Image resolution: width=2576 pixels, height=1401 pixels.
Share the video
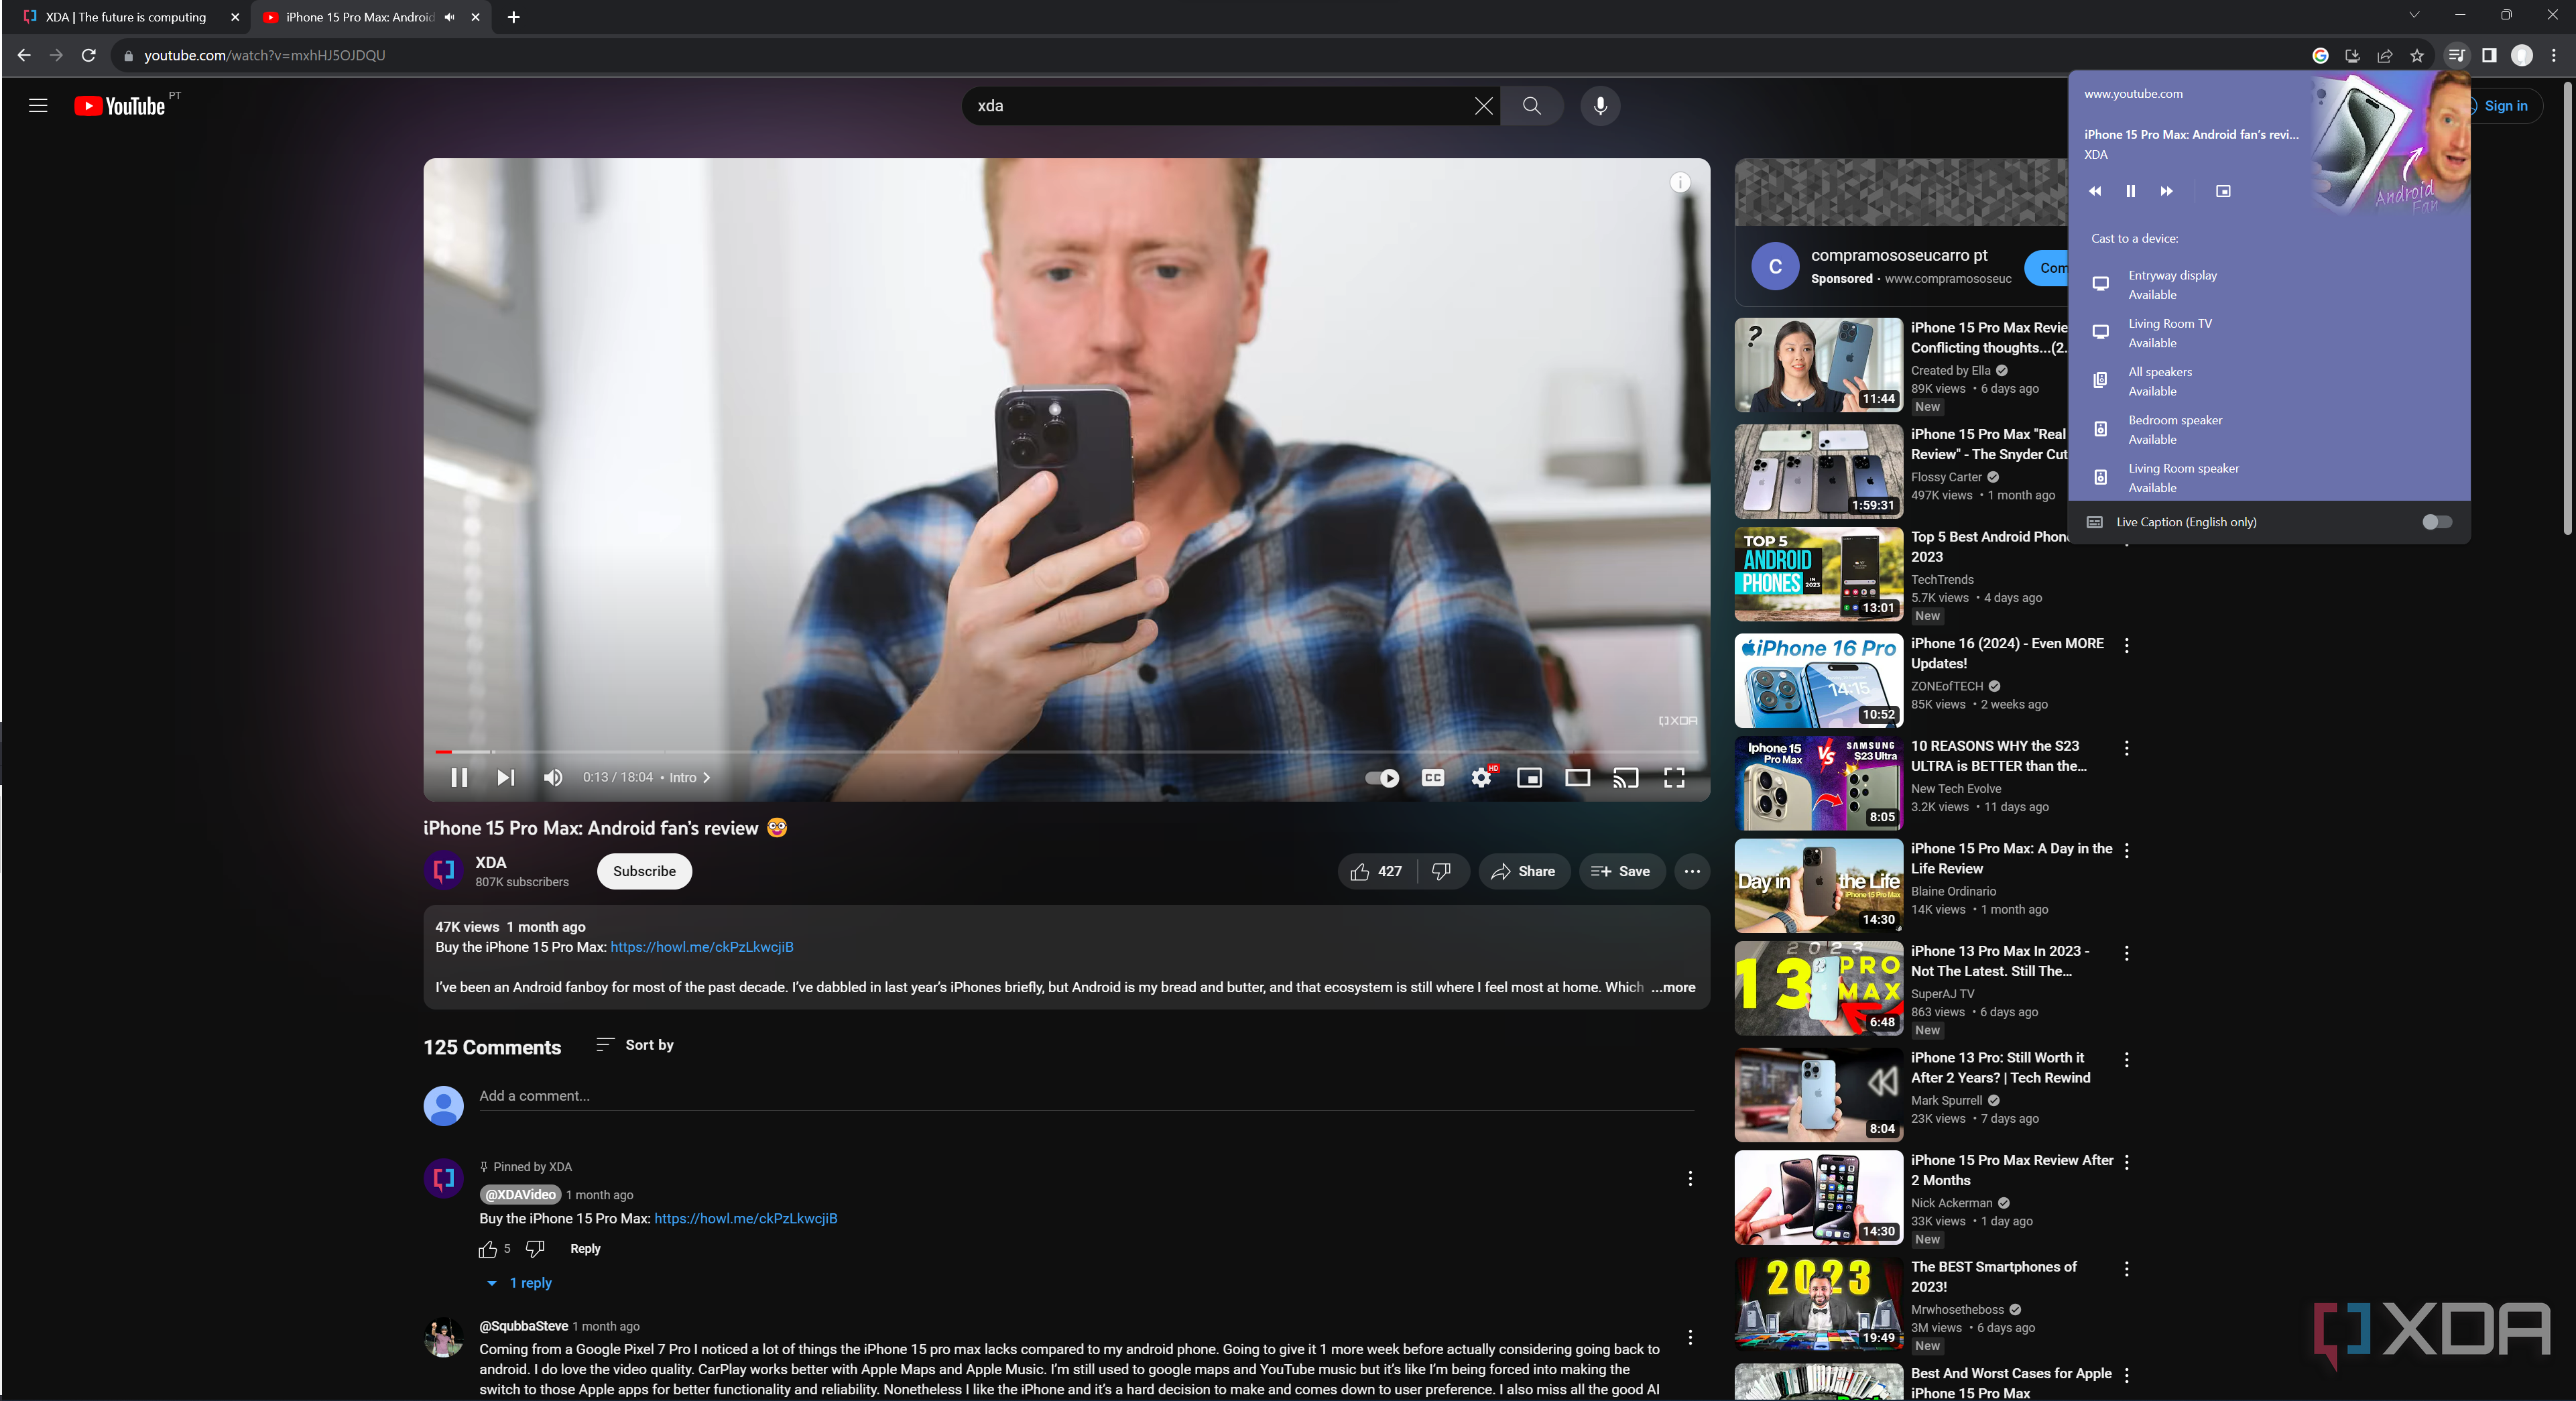tap(1523, 871)
